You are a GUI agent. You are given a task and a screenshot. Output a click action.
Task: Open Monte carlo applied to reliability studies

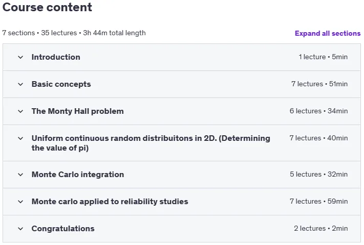click(x=110, y=202)
